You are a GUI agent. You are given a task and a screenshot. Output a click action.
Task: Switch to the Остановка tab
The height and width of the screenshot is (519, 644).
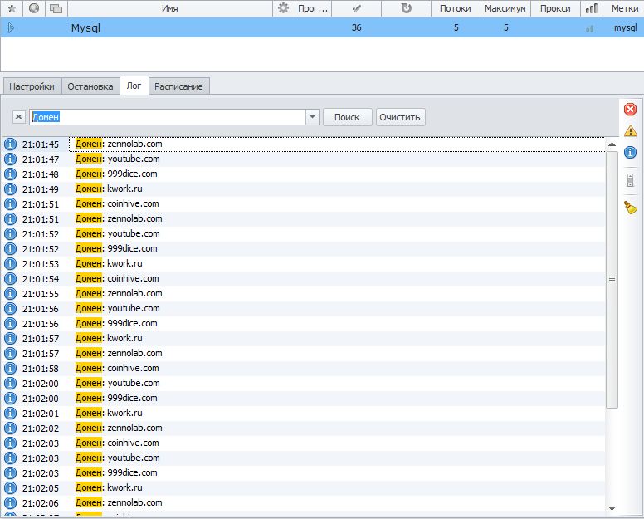90,86
